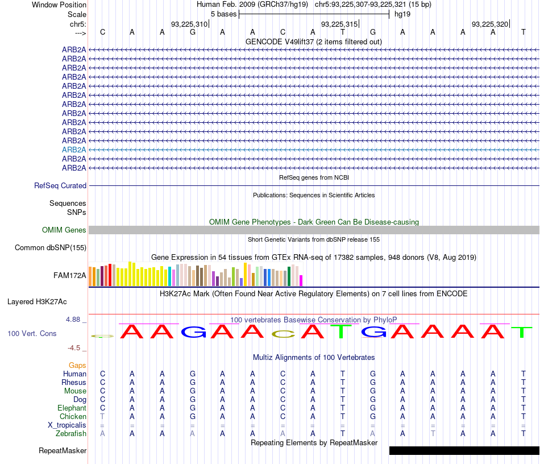
Task: Click the FAM172A gene label
Action: [69, 275]
